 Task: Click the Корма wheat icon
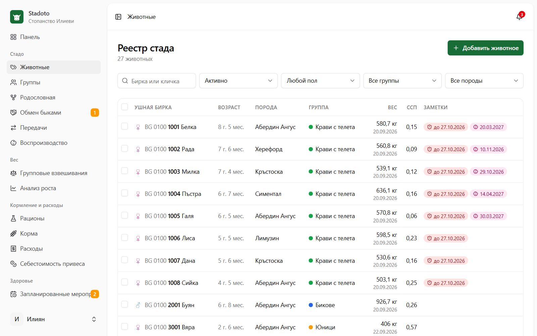point(13,234)
